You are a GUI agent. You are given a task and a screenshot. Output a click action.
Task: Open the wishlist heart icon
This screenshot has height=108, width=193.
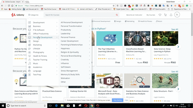[160, 15]
